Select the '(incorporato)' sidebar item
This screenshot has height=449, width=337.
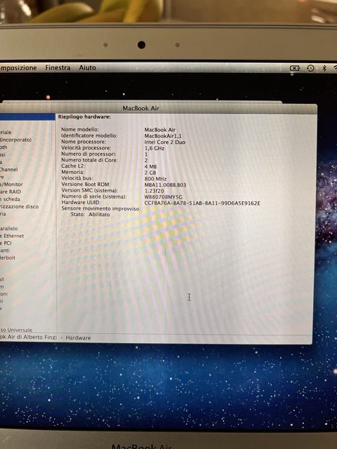(x=15, y=140)
